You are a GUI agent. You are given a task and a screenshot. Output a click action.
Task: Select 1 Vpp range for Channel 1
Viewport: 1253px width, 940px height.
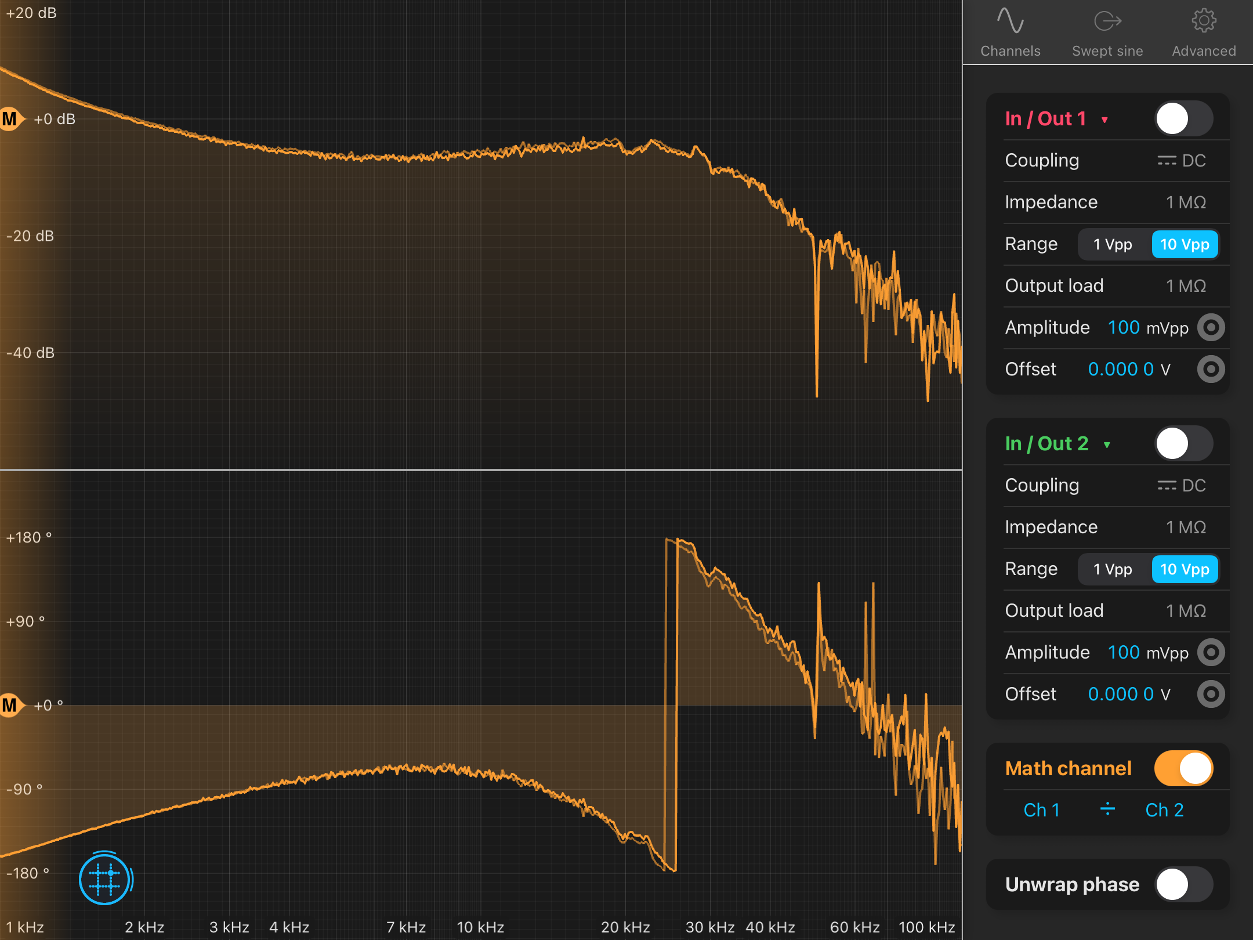[x=1113, y=245]
